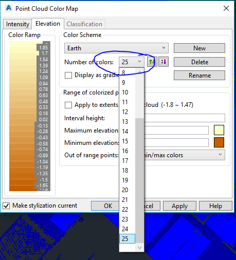The width and height of the screenshot is (236, 260).
Task: Pick 22 in the dropdown list
Action: (x=127, y=210)
